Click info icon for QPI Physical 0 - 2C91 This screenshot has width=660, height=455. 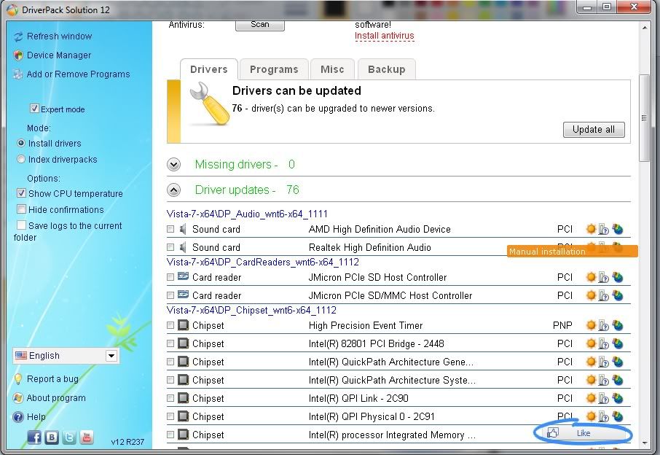click(x=604, y=416)
